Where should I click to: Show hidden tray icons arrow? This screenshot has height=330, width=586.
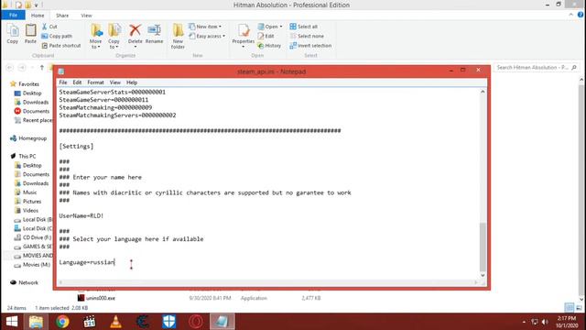[524, 322]
